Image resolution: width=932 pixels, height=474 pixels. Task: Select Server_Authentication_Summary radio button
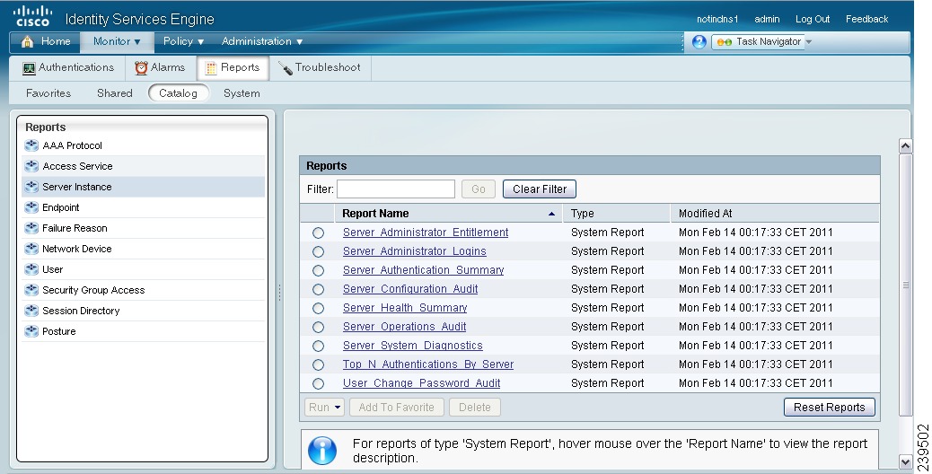point(319,271)
